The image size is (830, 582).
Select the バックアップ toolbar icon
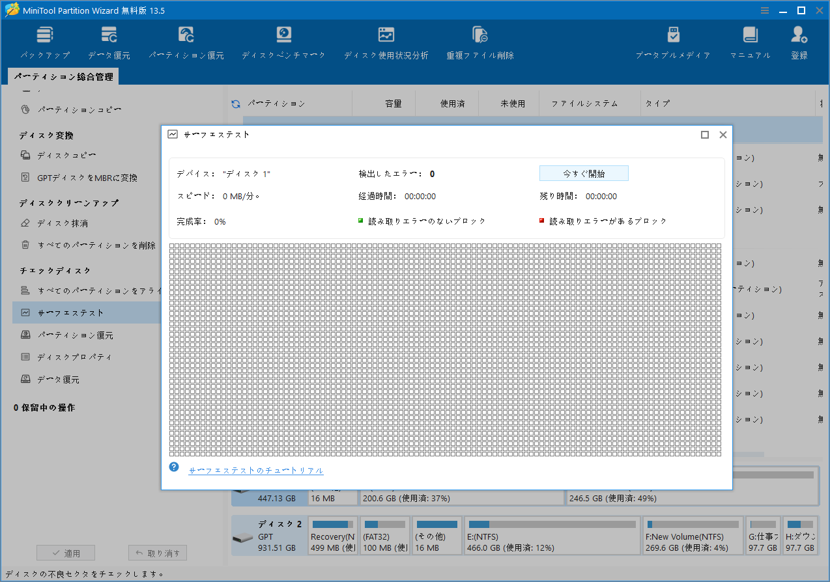coord(45,41)
